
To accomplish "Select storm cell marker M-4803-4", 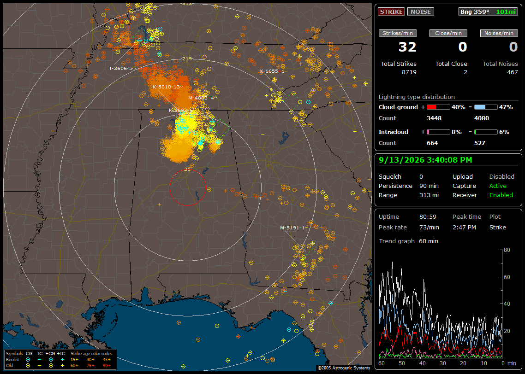I will point(203,98).
